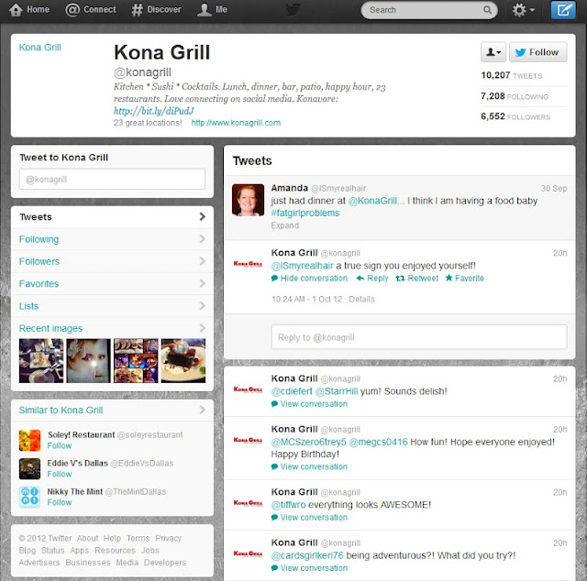Open the Connect tab
Screen dimensions: 587x581
pos(91,10)
